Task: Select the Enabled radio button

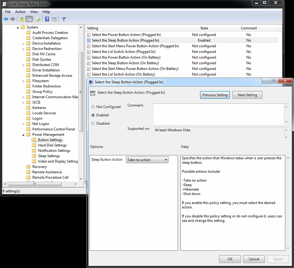Action: click(93, 115)
